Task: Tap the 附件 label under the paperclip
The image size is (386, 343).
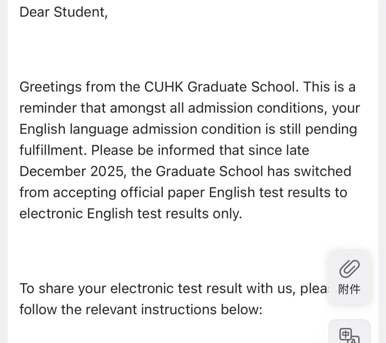Action: click(x=349, y=289)
